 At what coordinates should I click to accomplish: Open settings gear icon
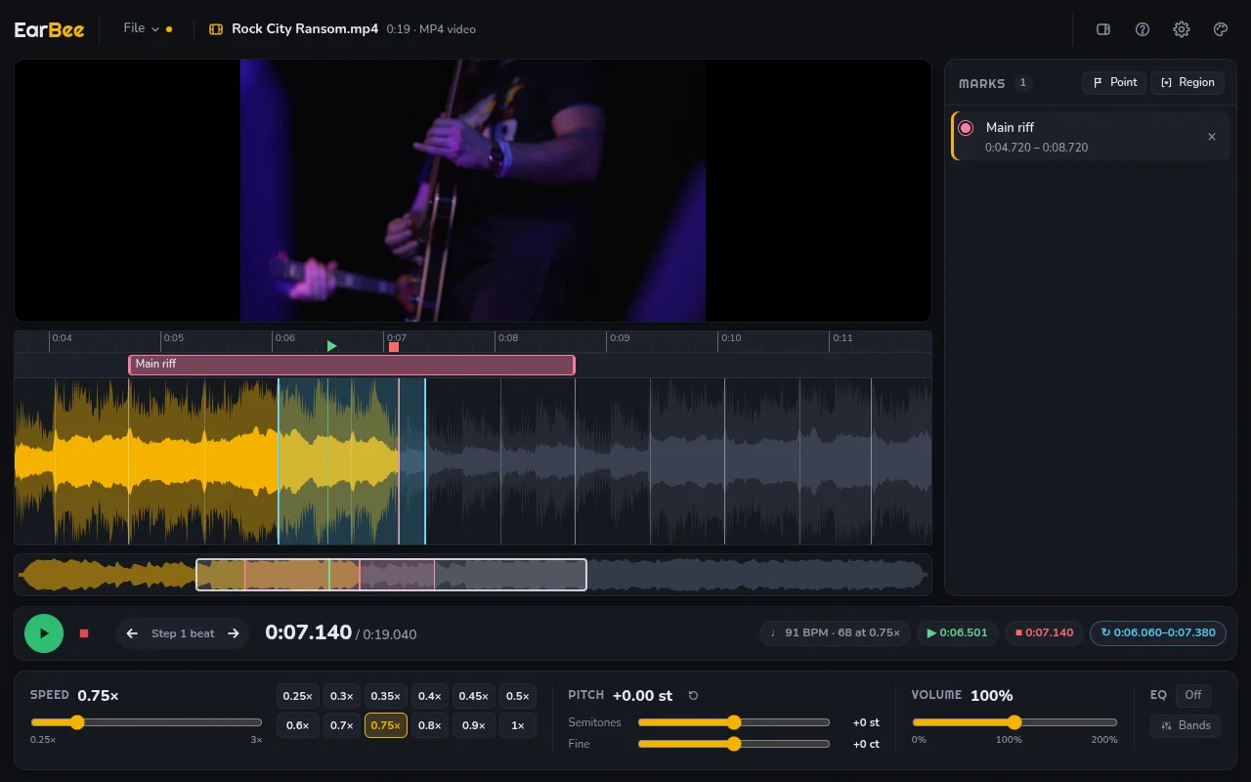point(1182,29)
